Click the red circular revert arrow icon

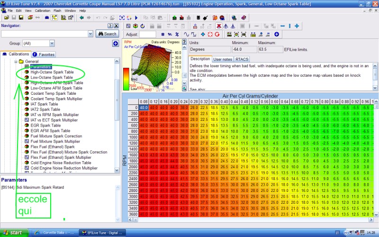[x=217, y=34]
